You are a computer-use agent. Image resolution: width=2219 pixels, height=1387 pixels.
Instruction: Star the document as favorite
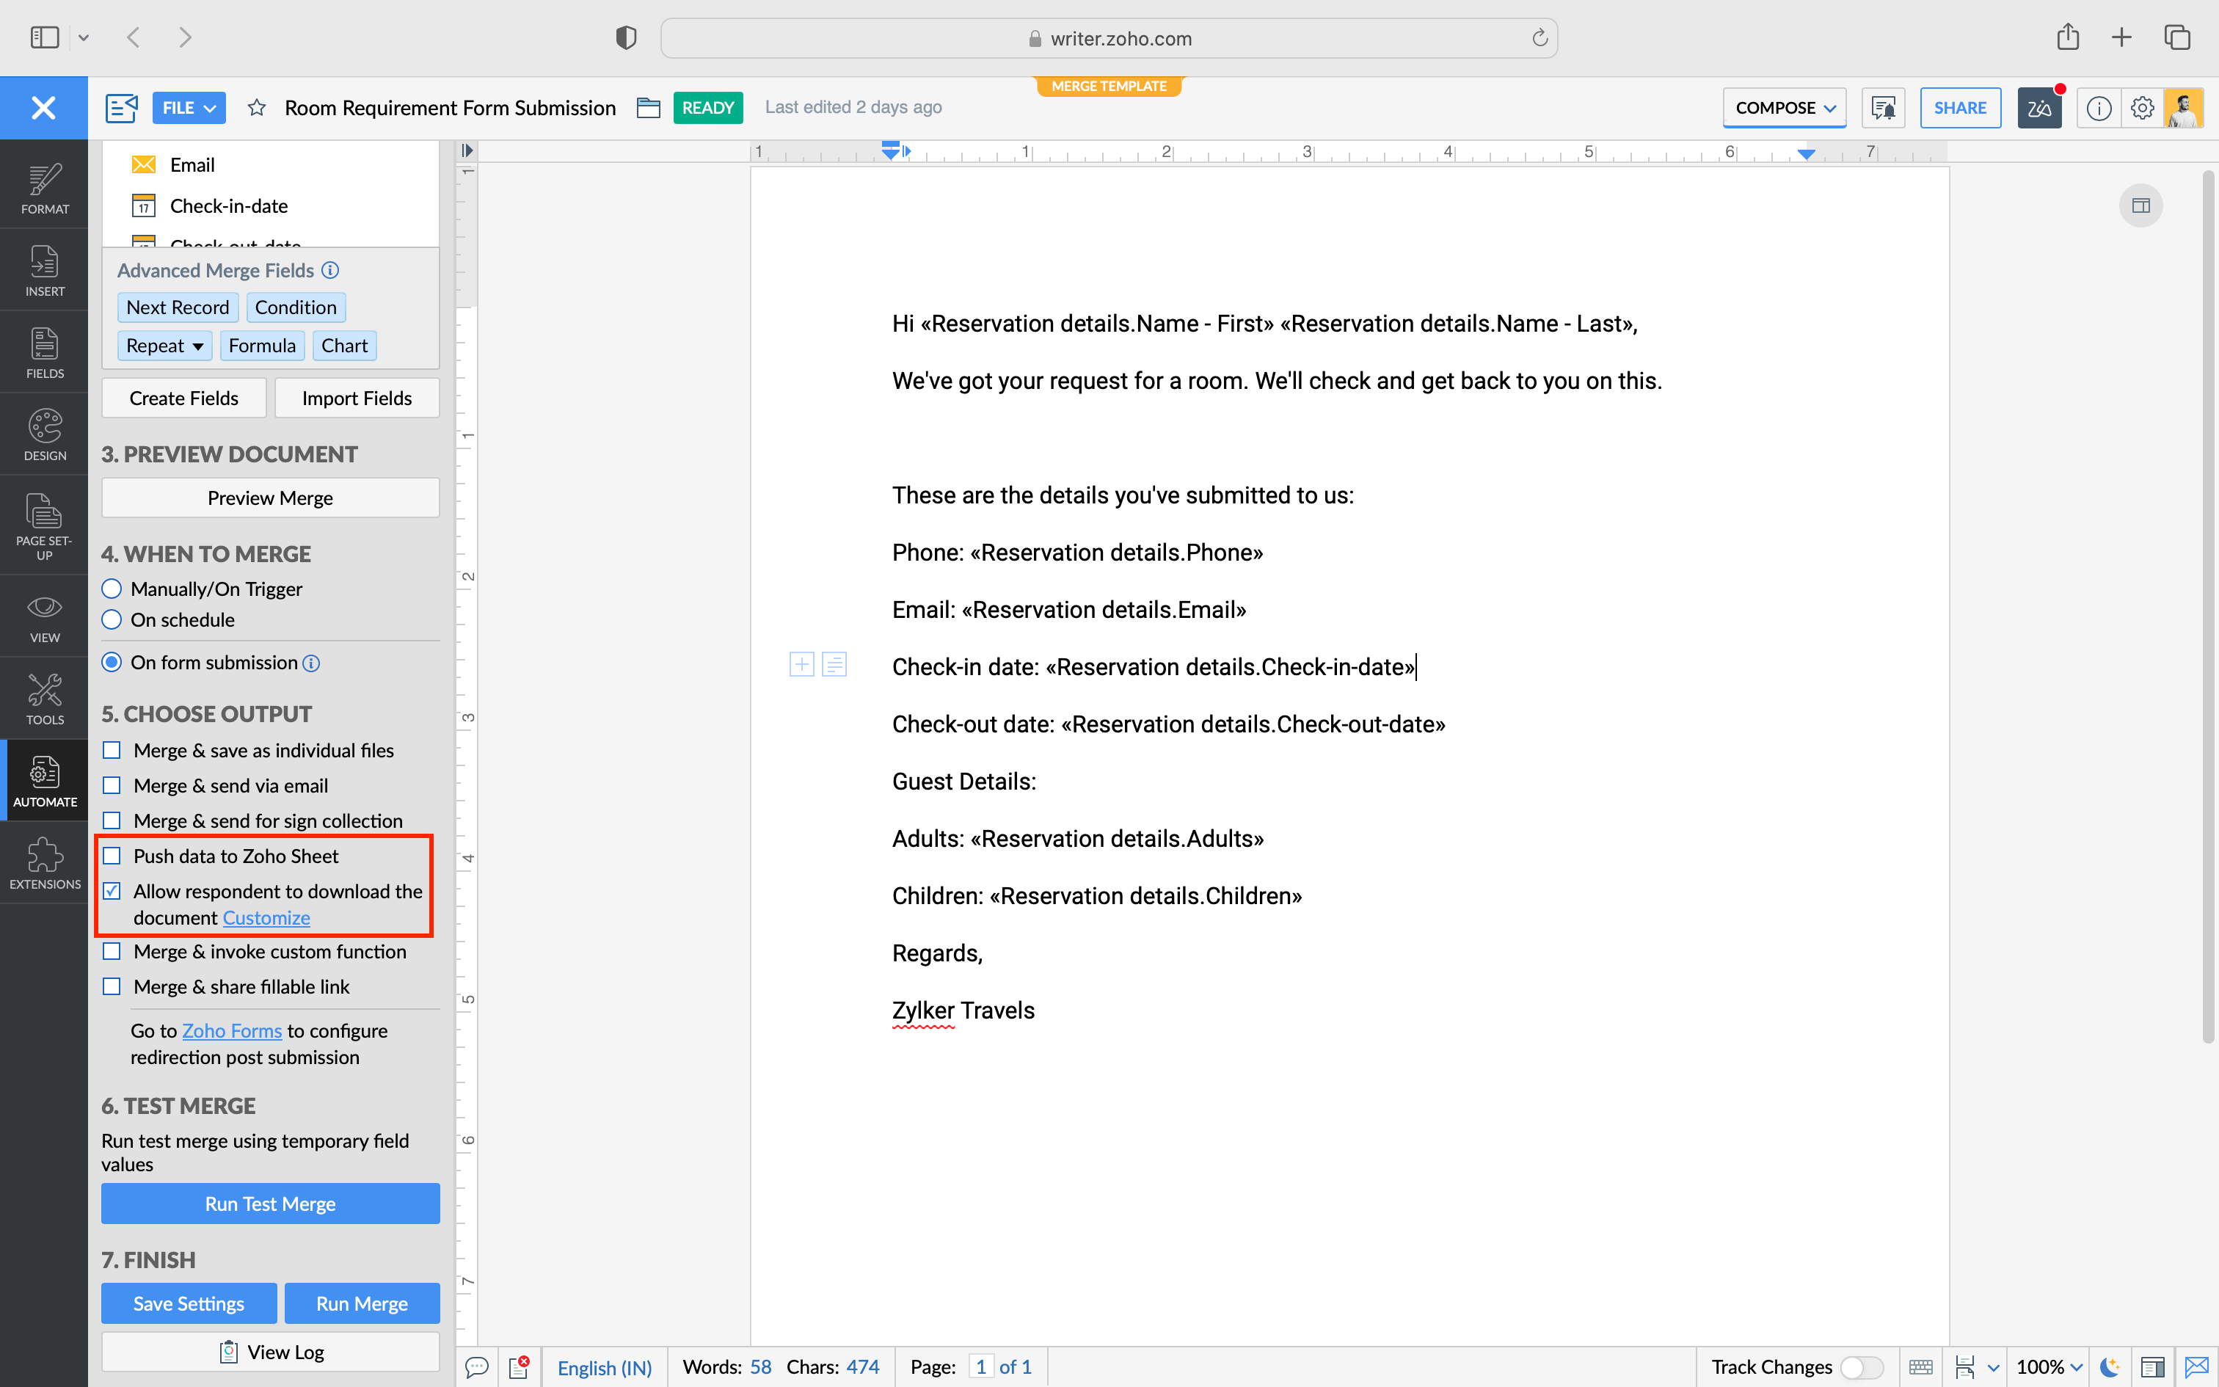tap(257, 109)
